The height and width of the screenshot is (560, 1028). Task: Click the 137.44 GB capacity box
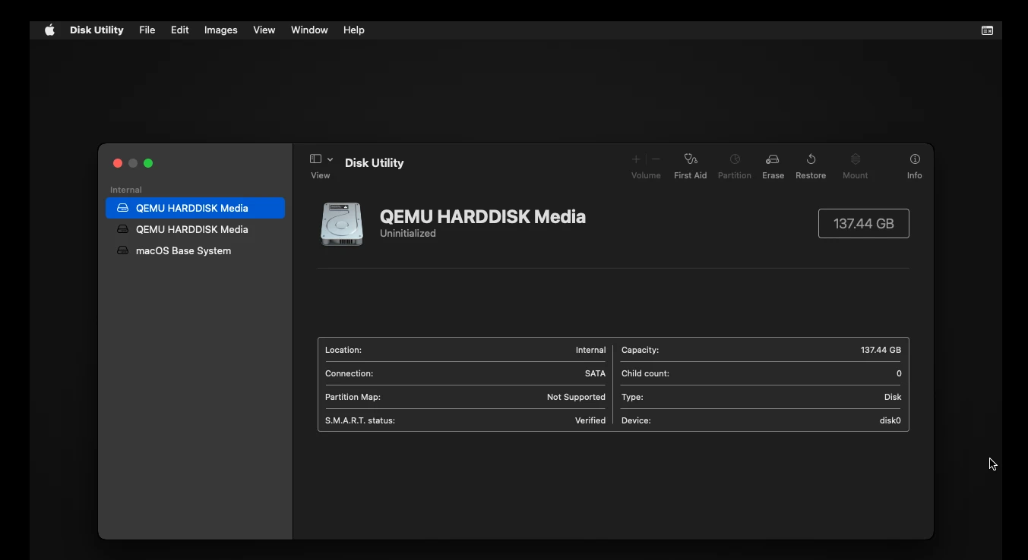click(863, 224)
